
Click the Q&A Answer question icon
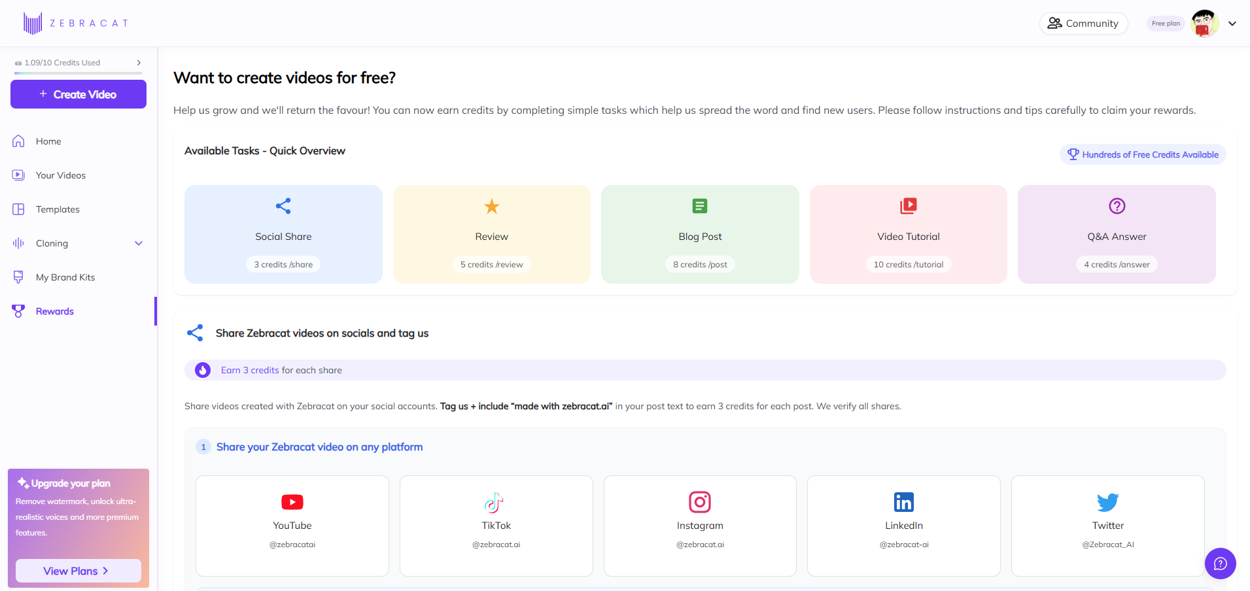1117,206
